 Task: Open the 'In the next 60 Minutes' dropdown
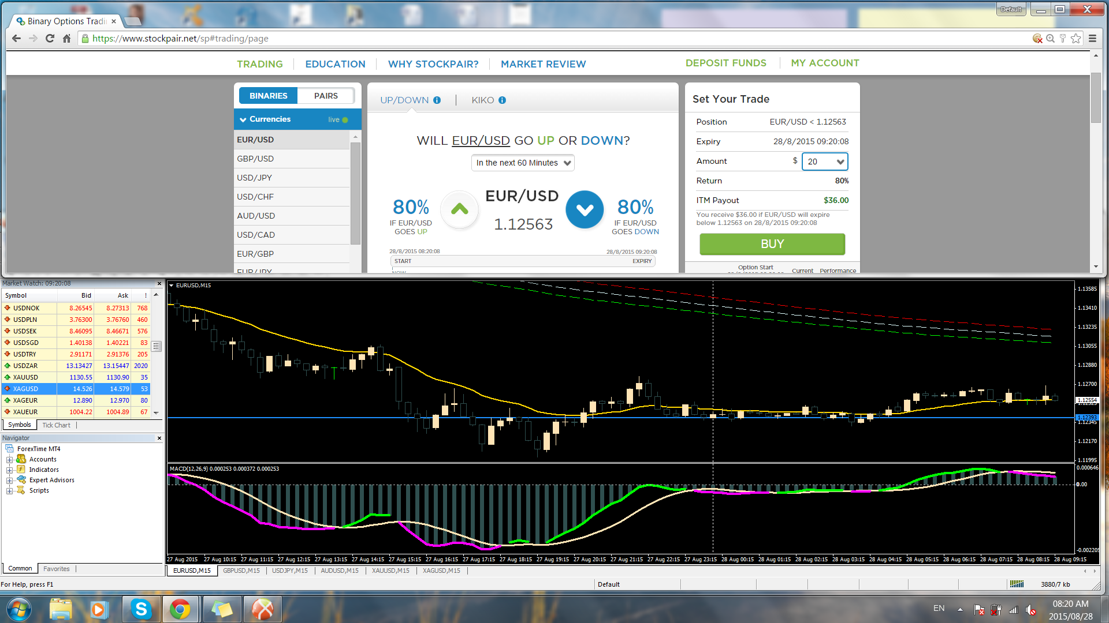[523, 163]
